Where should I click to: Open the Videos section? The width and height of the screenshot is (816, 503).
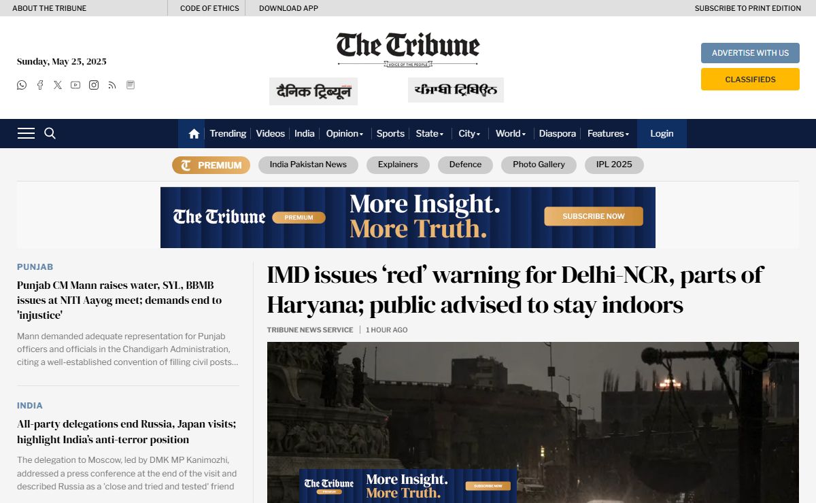coord(270,133)
